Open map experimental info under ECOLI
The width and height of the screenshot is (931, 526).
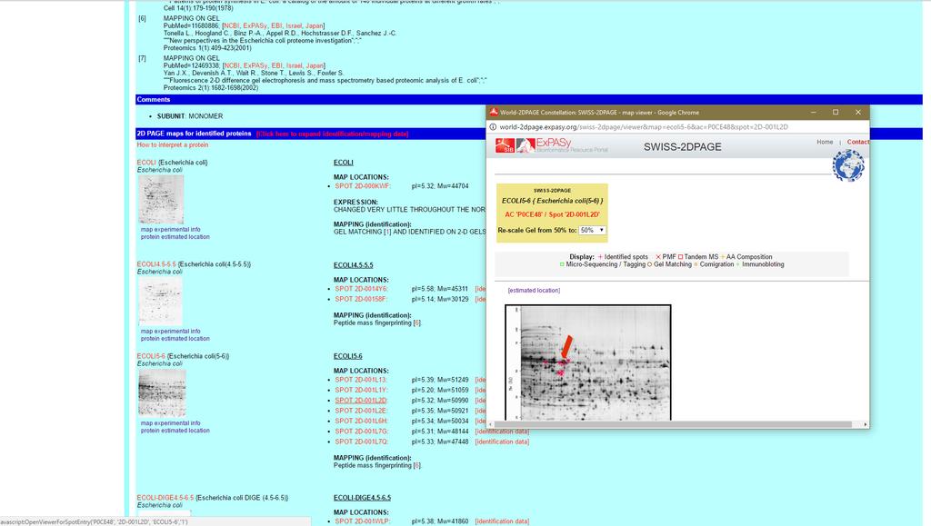(x=170, y=230)
